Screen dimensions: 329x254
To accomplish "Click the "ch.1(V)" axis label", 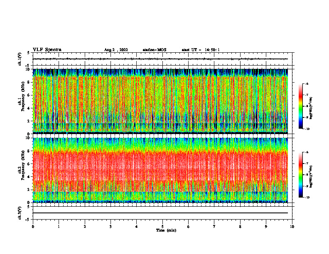I will coord(20,59).
